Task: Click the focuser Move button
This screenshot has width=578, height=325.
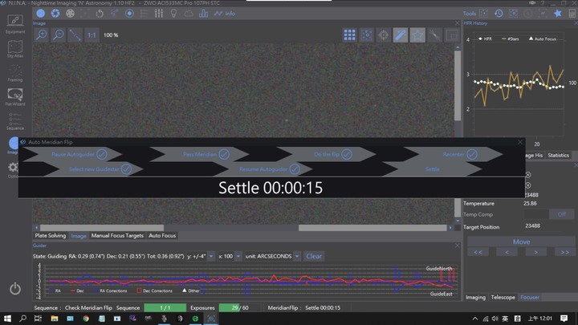Action: click(521, 242)
